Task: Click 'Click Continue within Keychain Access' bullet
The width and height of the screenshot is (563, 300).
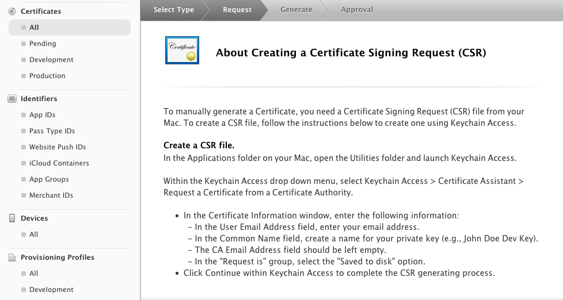Action: 339,273
